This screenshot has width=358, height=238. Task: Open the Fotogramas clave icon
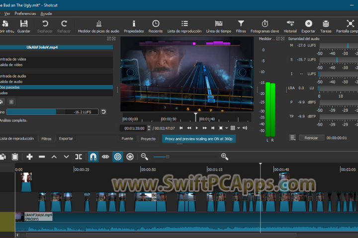click(265, 24)
